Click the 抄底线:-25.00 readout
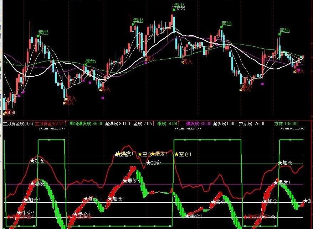This screenshot has width=313, height=229. pos(252,124)
